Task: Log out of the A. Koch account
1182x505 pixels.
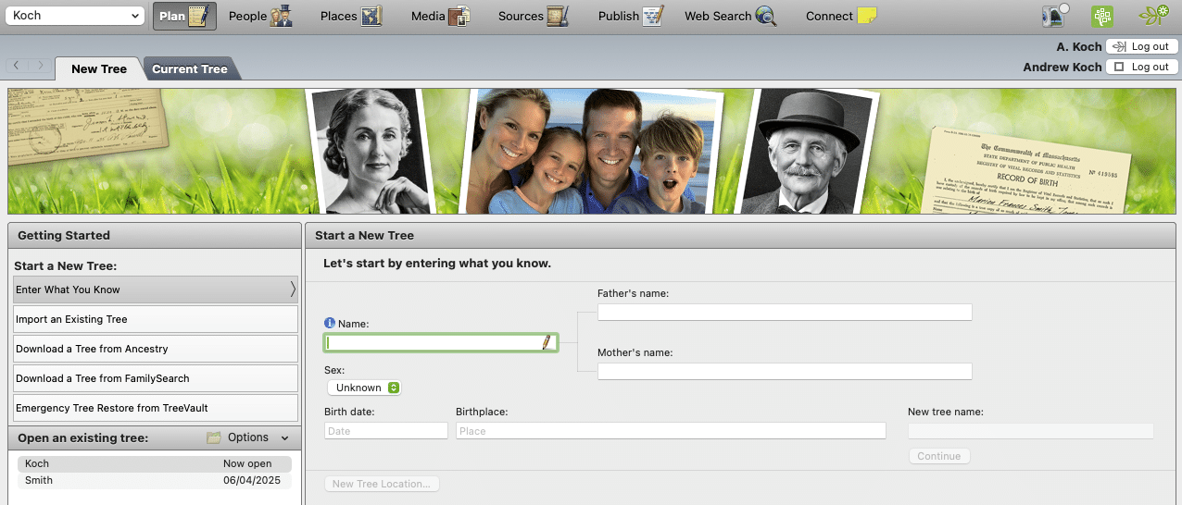Action: 1141,46
